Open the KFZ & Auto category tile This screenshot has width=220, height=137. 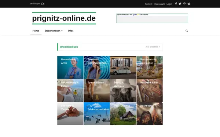pyautogui.click(x=123, y=67)
